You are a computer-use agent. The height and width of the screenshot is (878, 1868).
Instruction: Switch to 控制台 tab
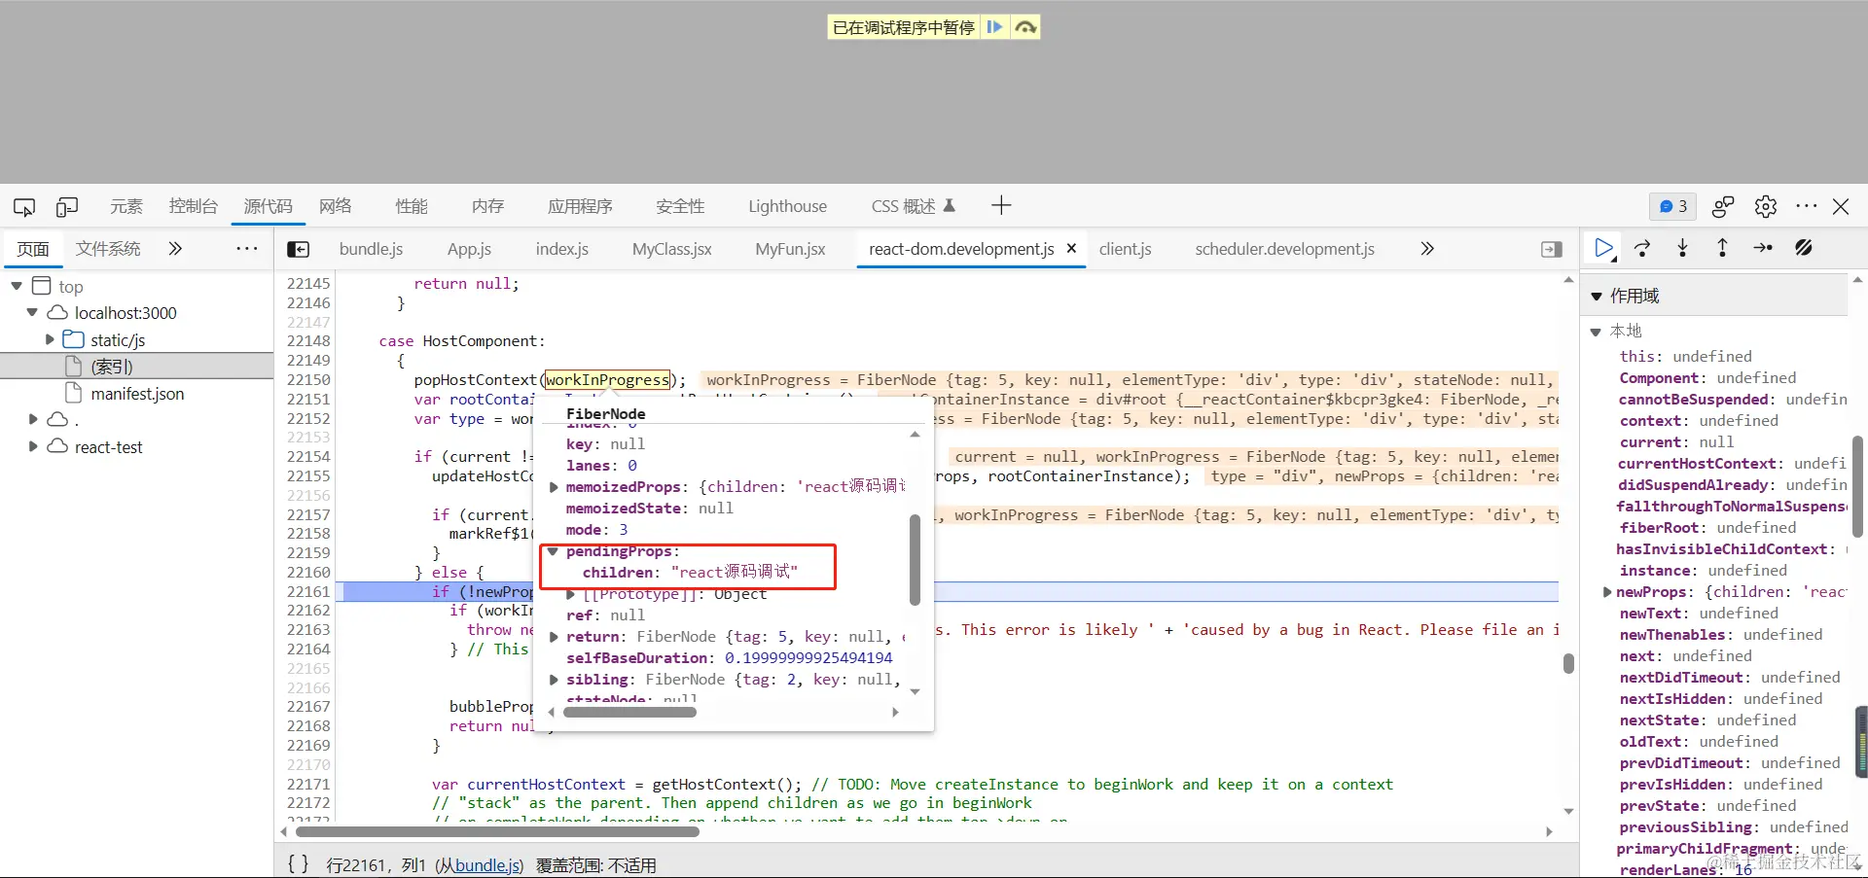tap(193, 206)
